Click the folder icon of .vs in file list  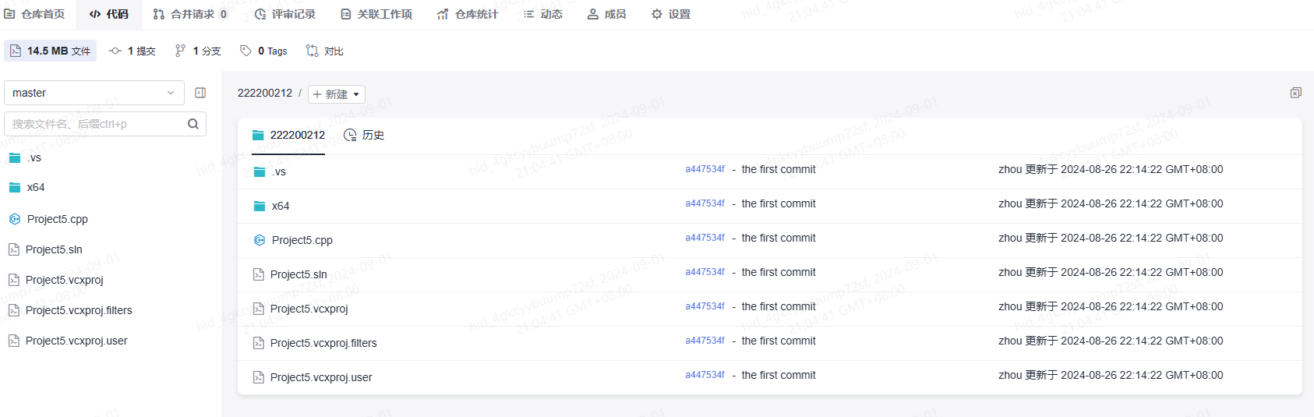coord(260,171)
